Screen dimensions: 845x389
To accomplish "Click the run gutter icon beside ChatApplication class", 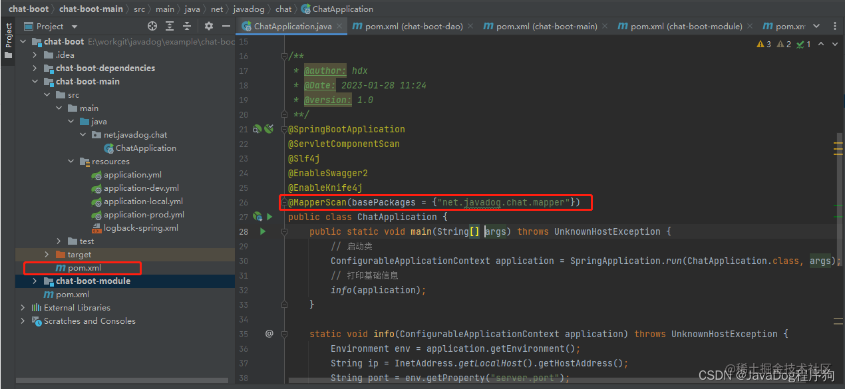I will pyautogui.click(x=269, y=217).
